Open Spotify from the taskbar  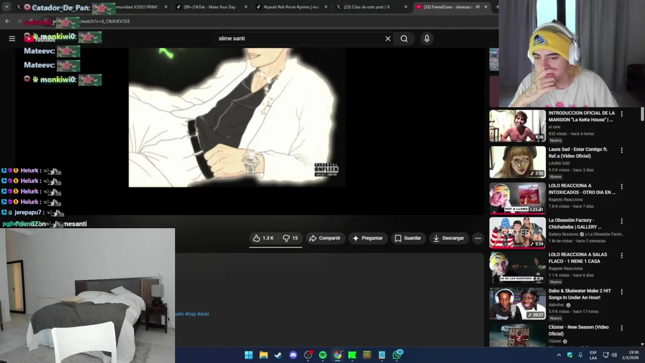pos(322,355)
